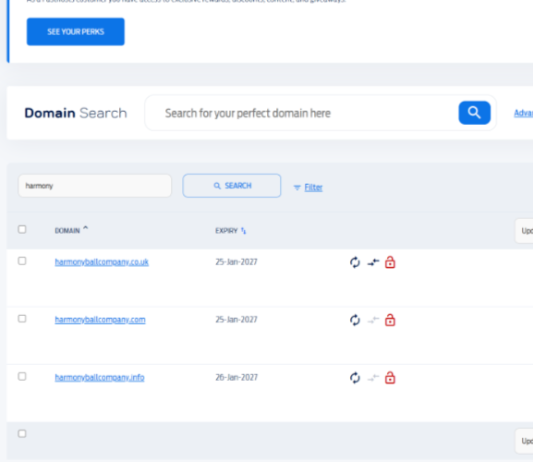Viewport: 533px width, 462px height.
Task: Click renew icon for harmonyballcompany.info
Action: point(355,378)
